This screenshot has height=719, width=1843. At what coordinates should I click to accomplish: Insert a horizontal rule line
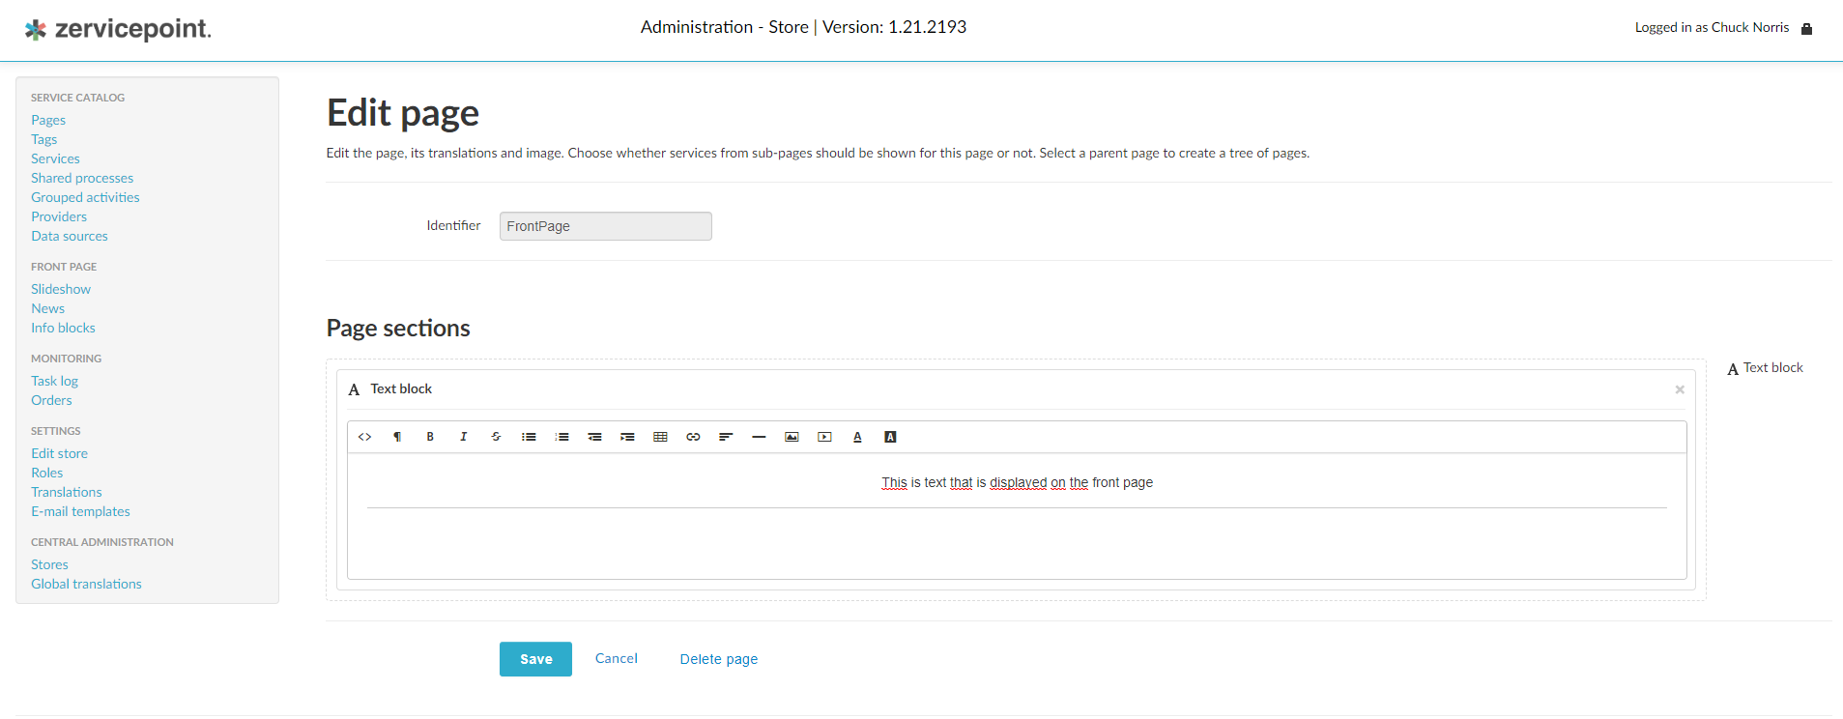[x=759, y=437]
